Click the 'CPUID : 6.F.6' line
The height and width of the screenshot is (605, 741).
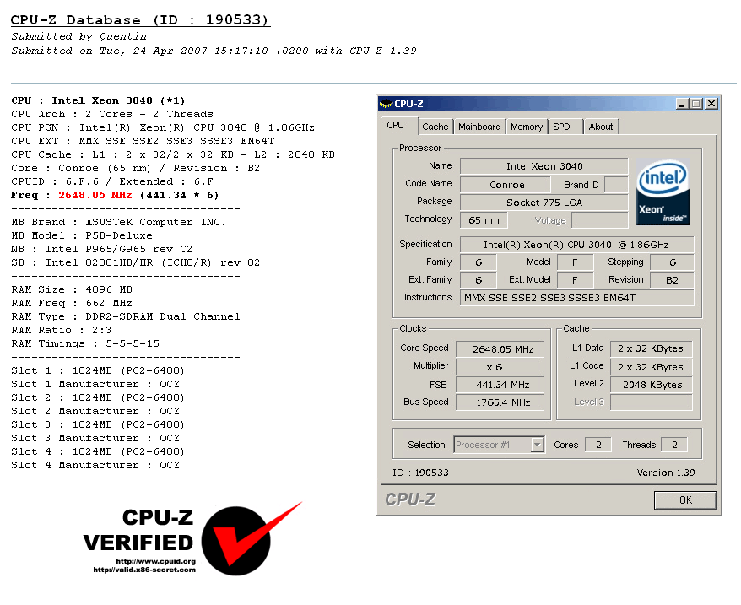(112, 182)
